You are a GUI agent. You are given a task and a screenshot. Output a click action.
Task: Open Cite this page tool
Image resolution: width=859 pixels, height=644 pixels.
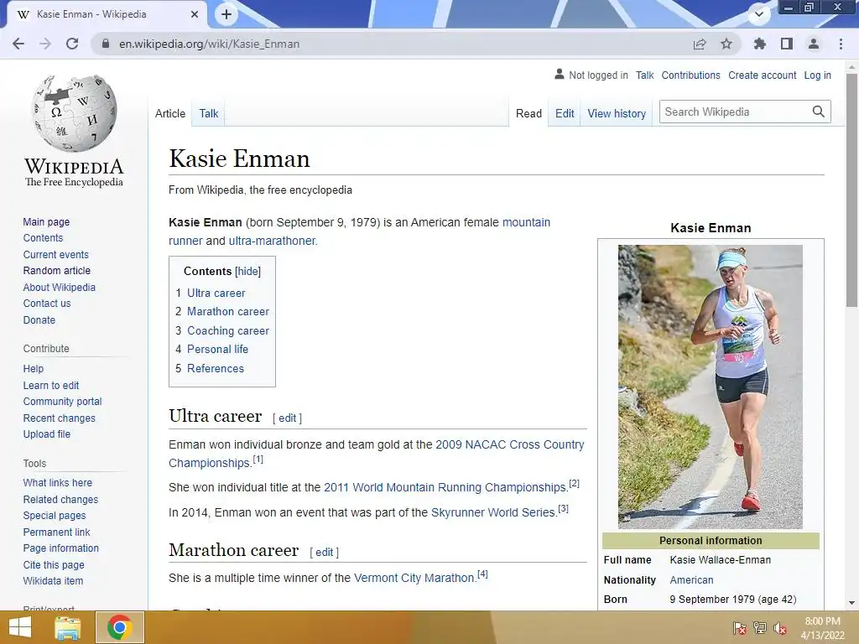click(54, 564)
